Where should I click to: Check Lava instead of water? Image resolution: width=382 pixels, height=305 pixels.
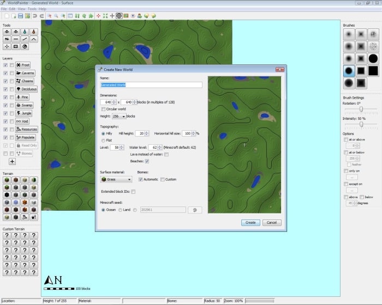click(x=166, y=155)
